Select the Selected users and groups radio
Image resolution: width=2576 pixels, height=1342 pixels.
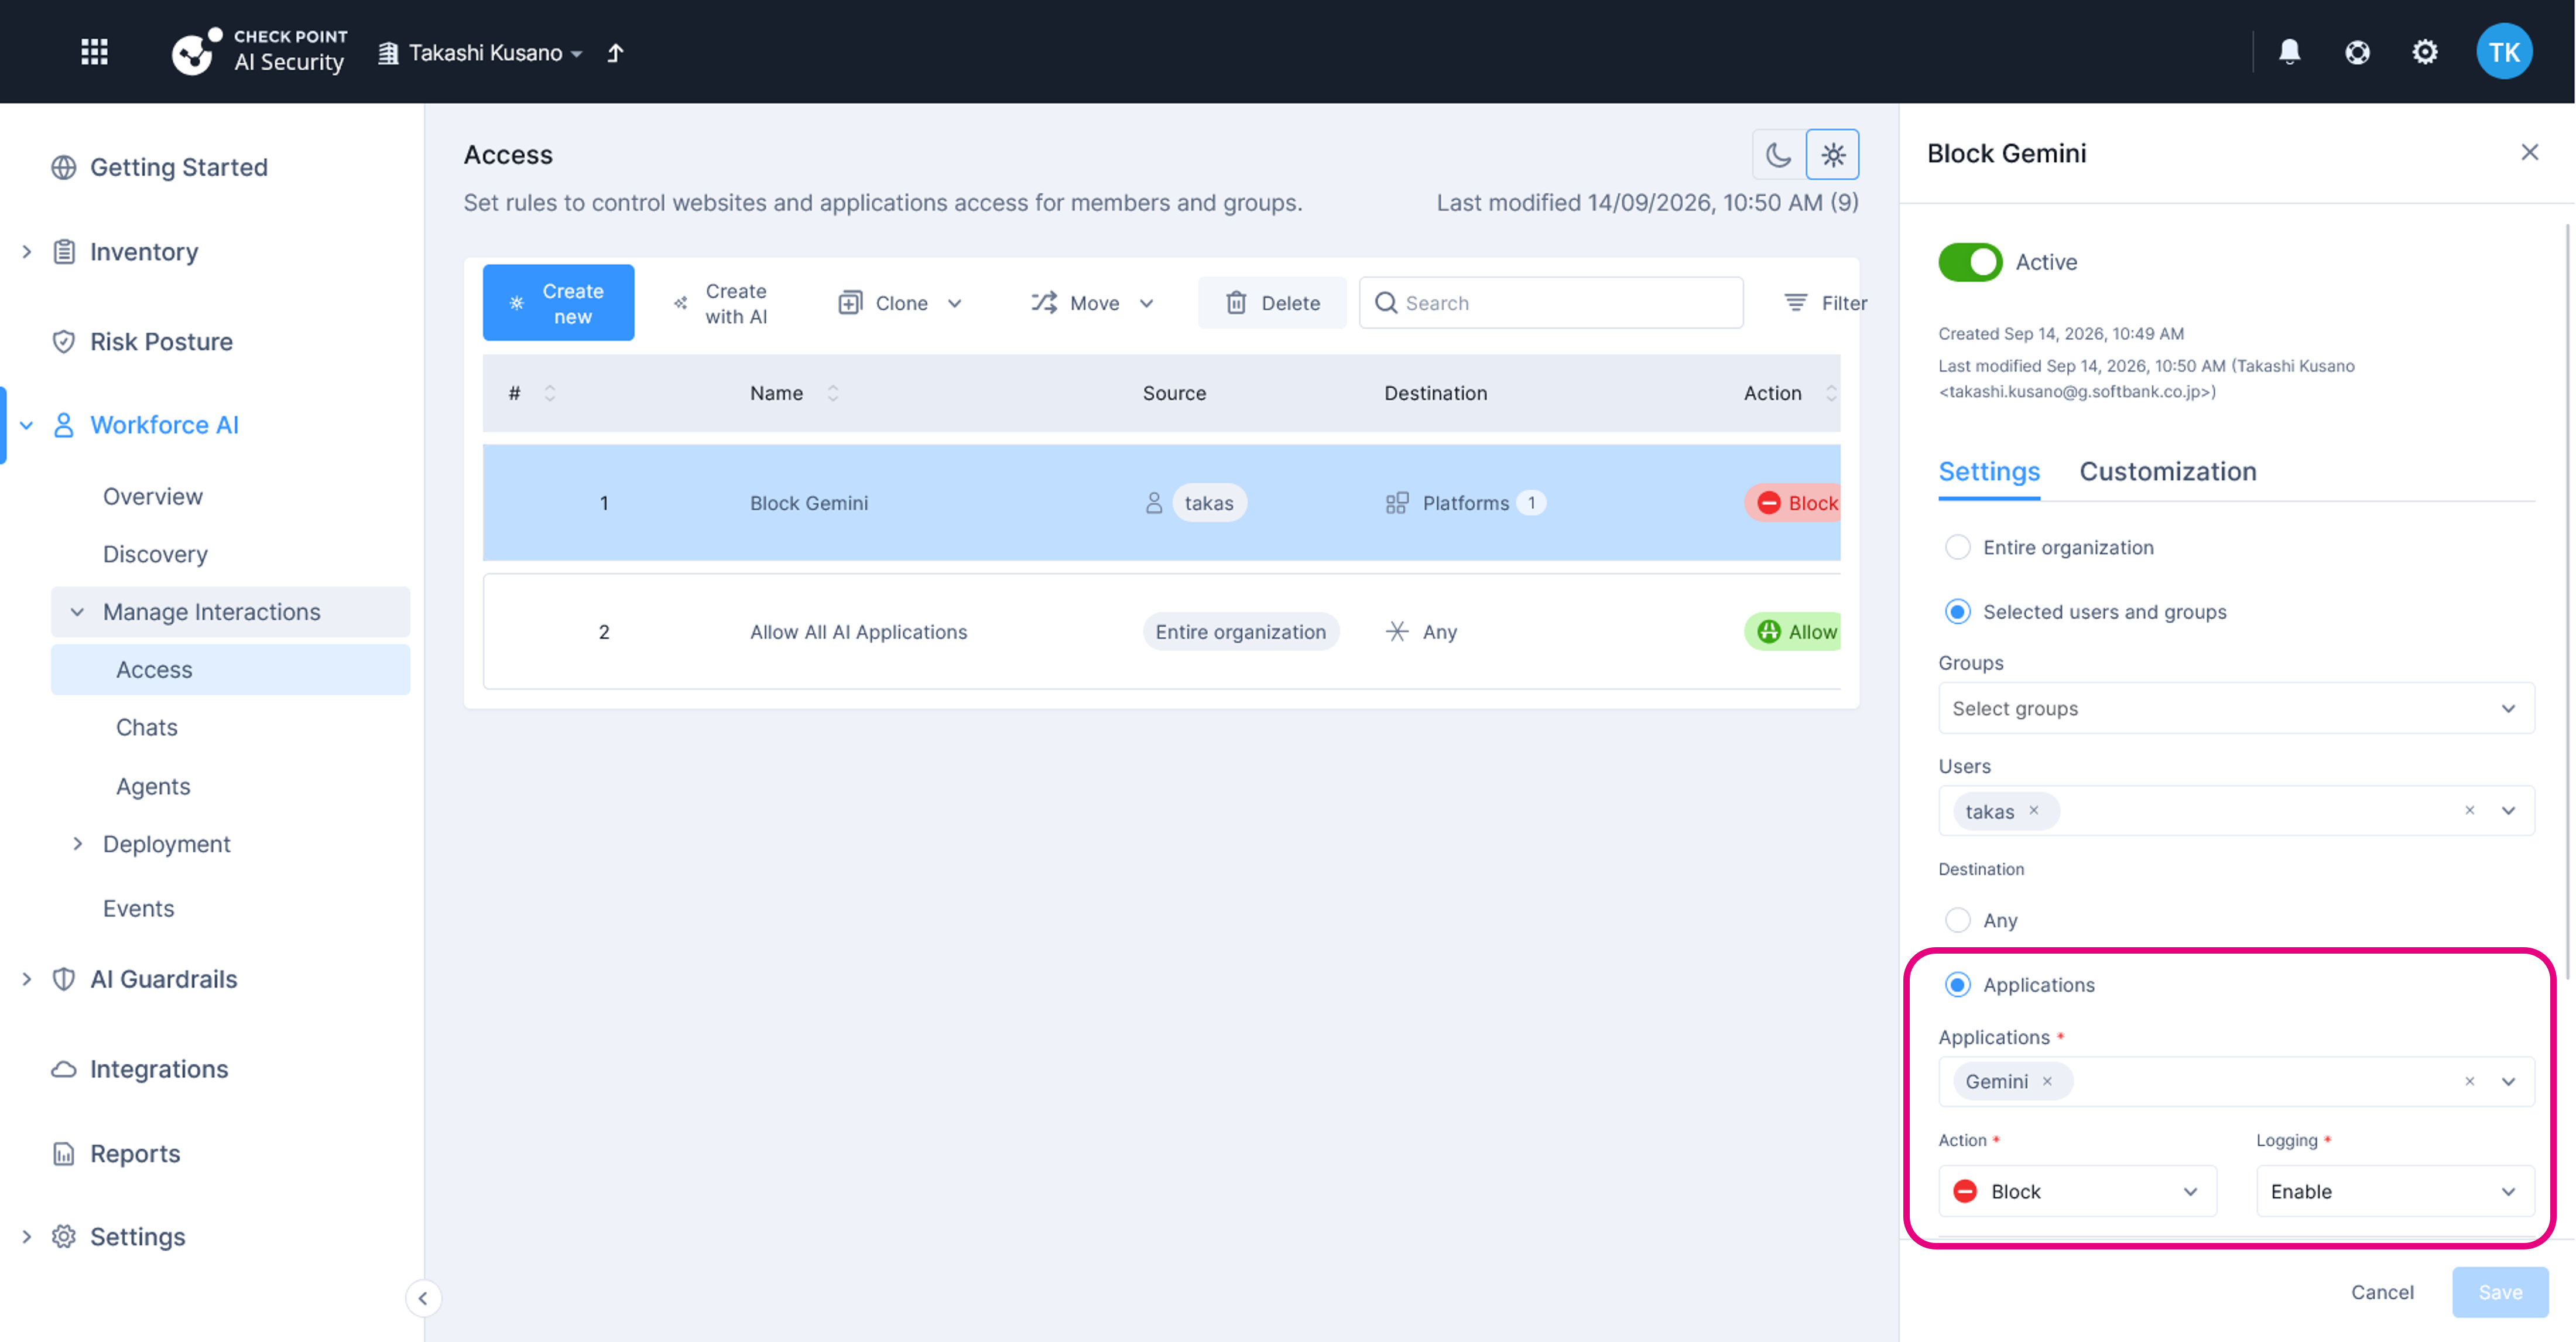tap(1957, 612)
